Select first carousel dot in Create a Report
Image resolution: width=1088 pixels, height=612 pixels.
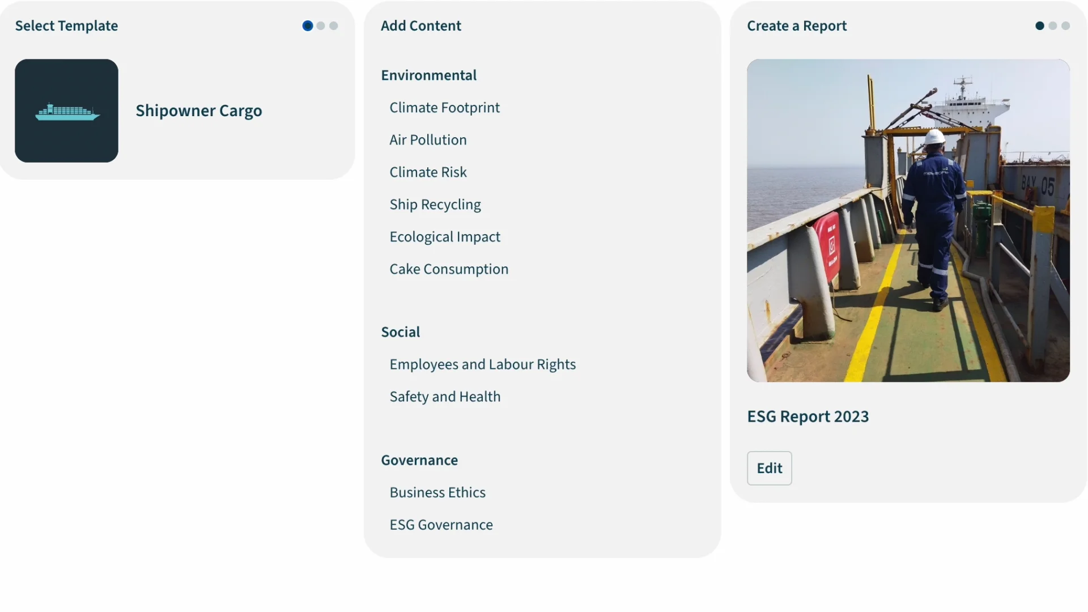coord(1039,26)
